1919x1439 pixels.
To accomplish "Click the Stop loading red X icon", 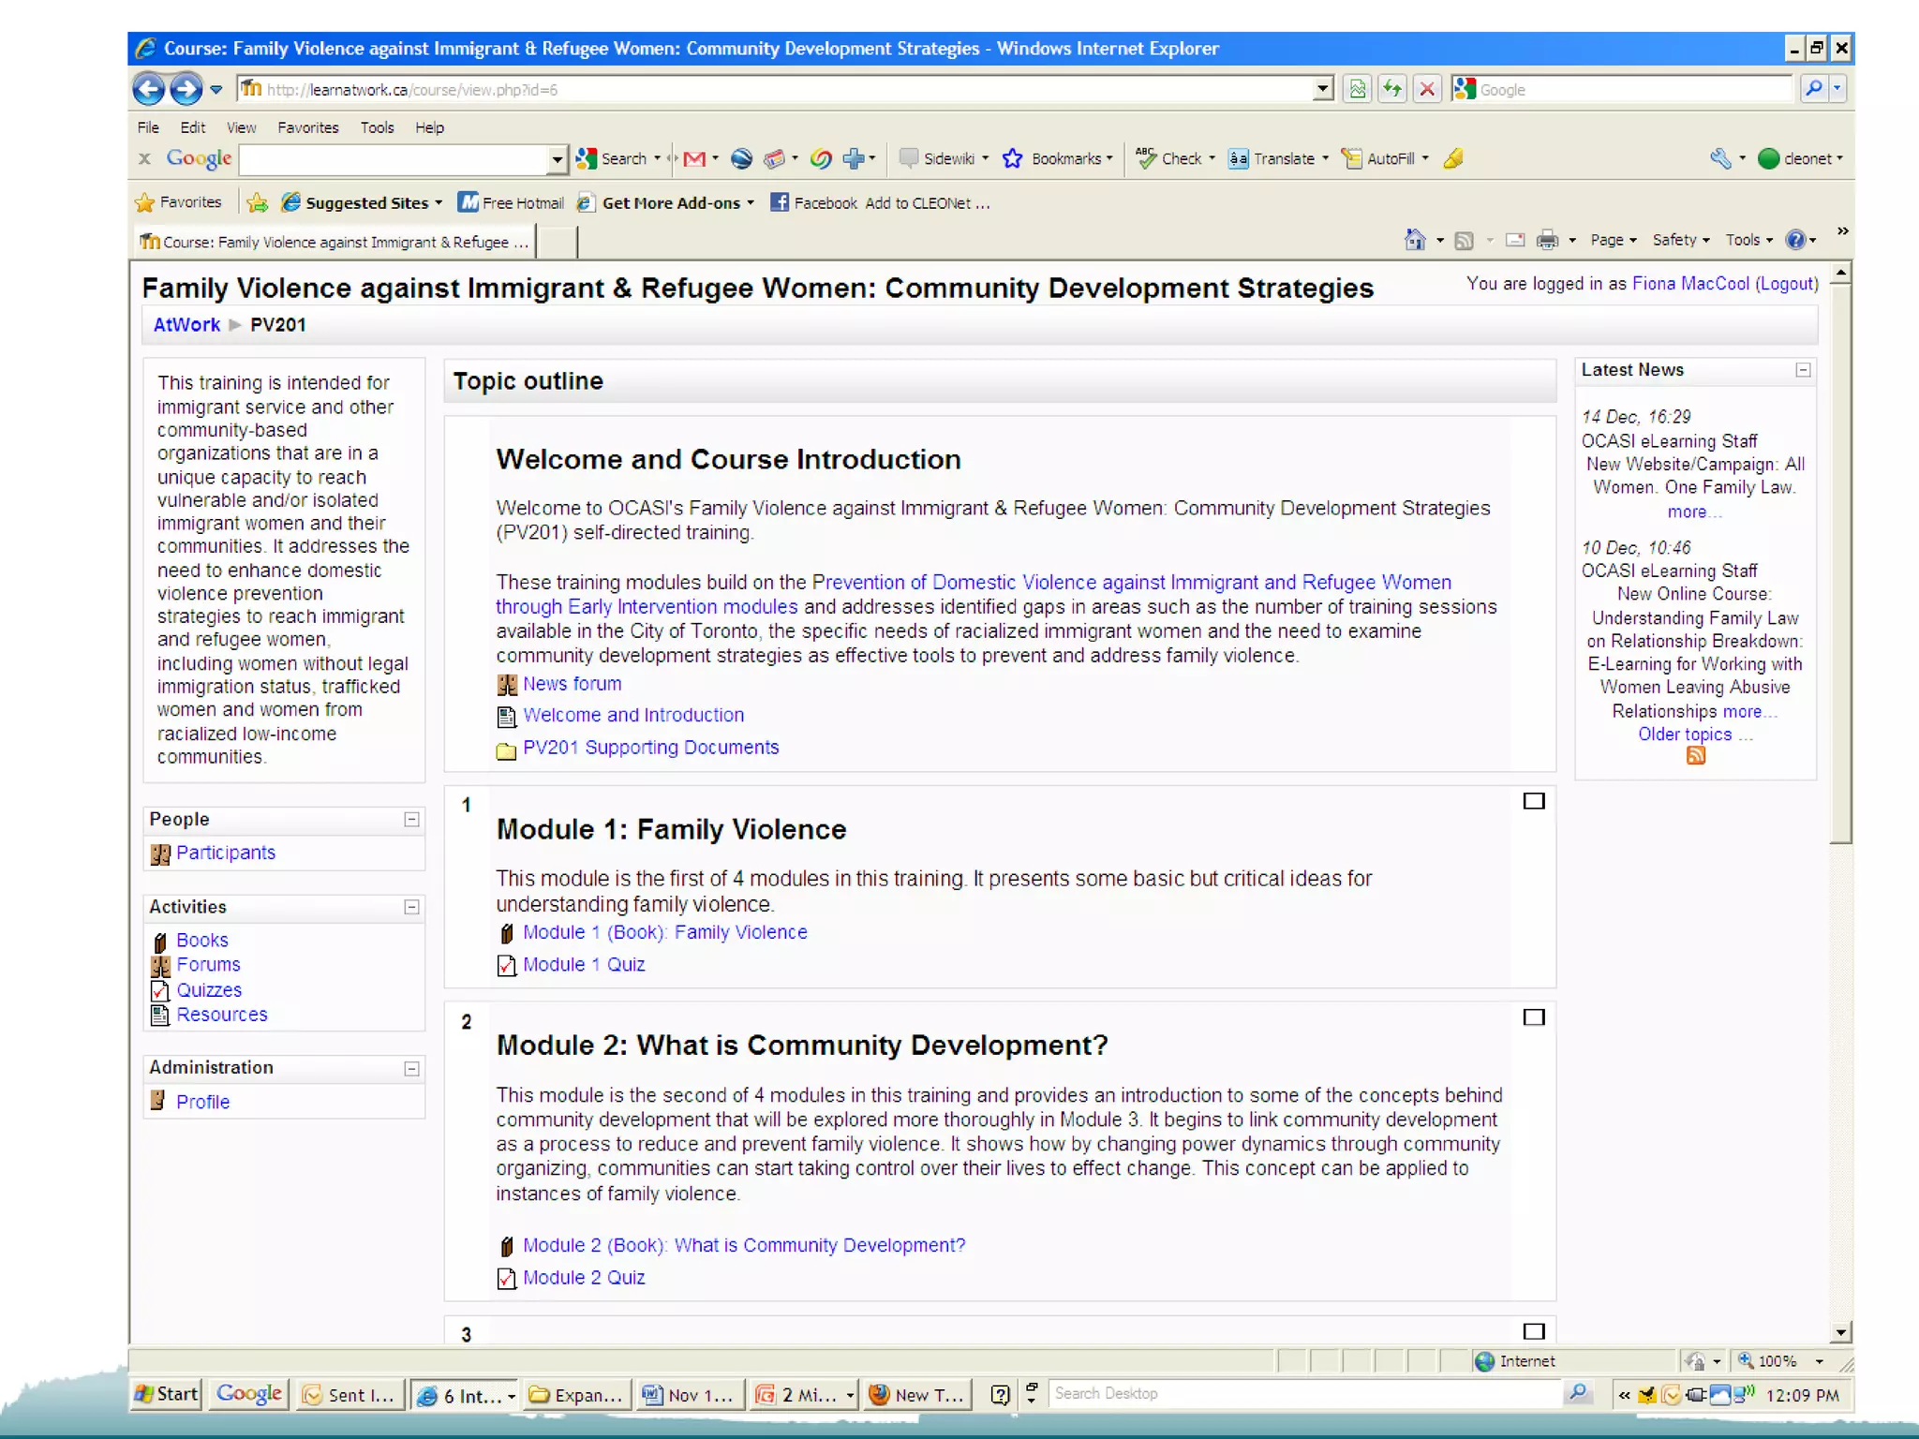I will 1427,90.
